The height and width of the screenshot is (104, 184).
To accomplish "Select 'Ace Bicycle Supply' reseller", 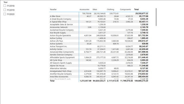I will click(58, 33).
